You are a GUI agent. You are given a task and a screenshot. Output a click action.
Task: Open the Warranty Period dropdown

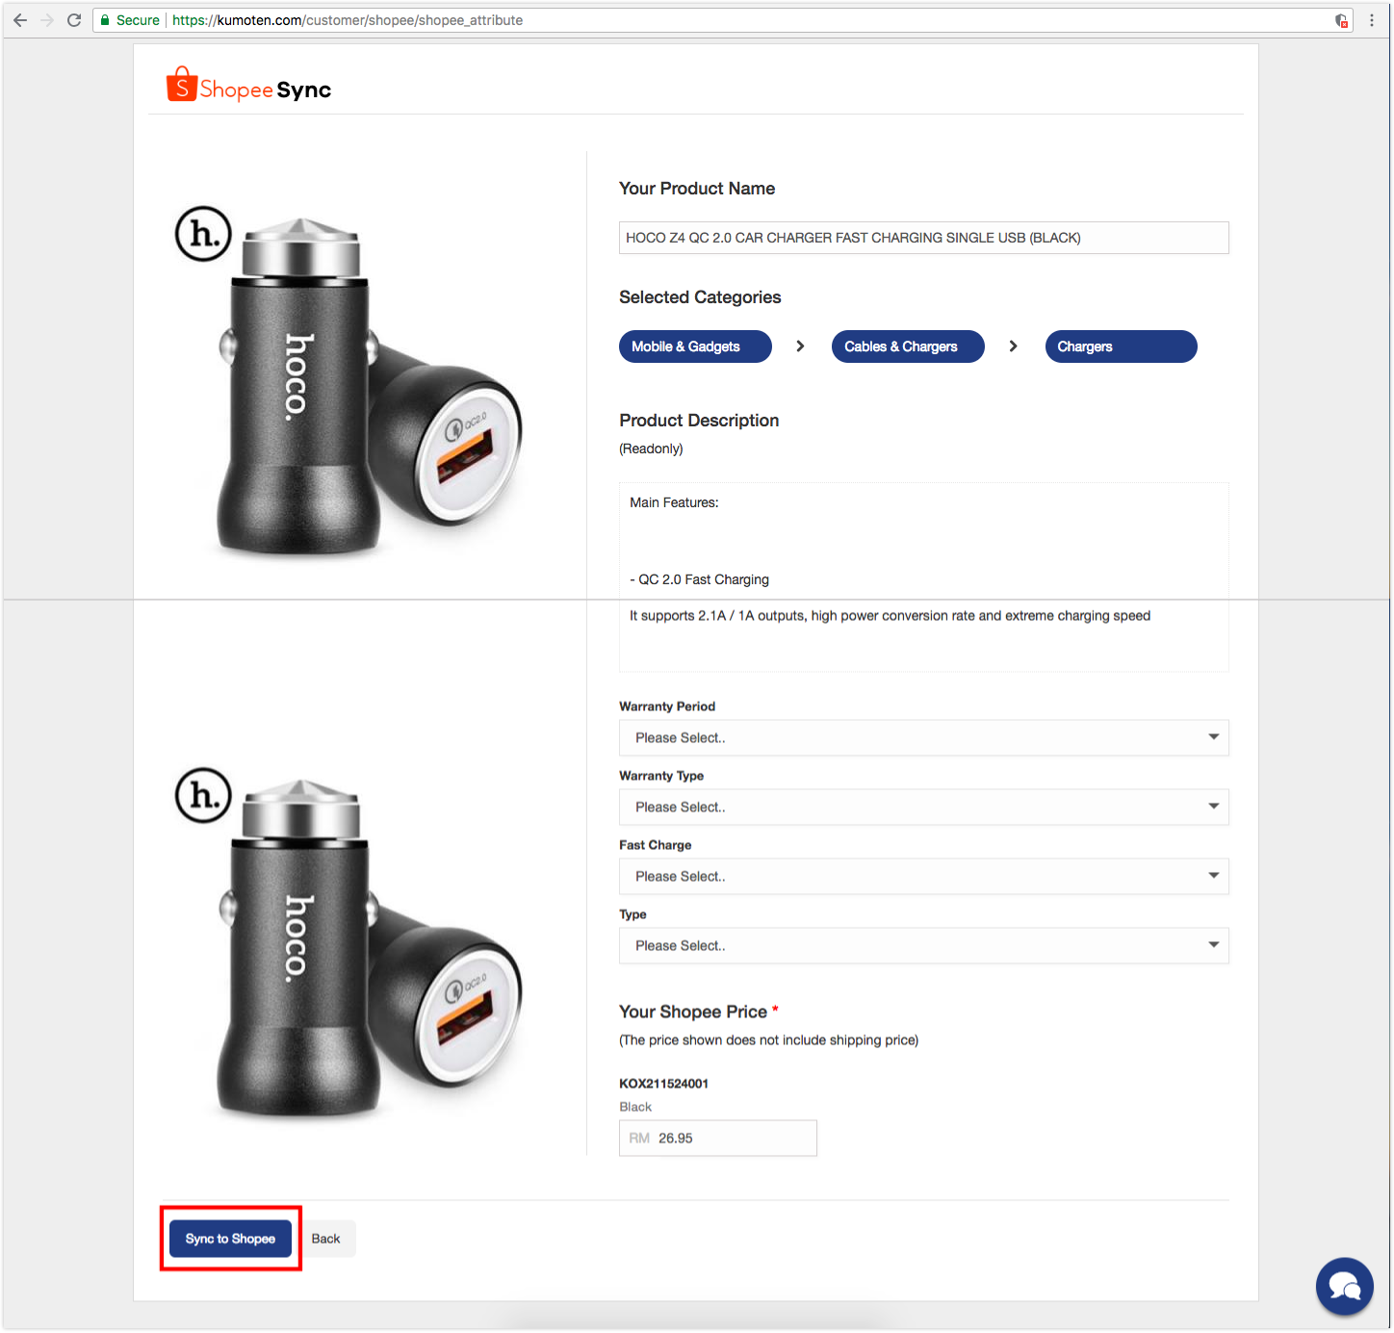923,737
